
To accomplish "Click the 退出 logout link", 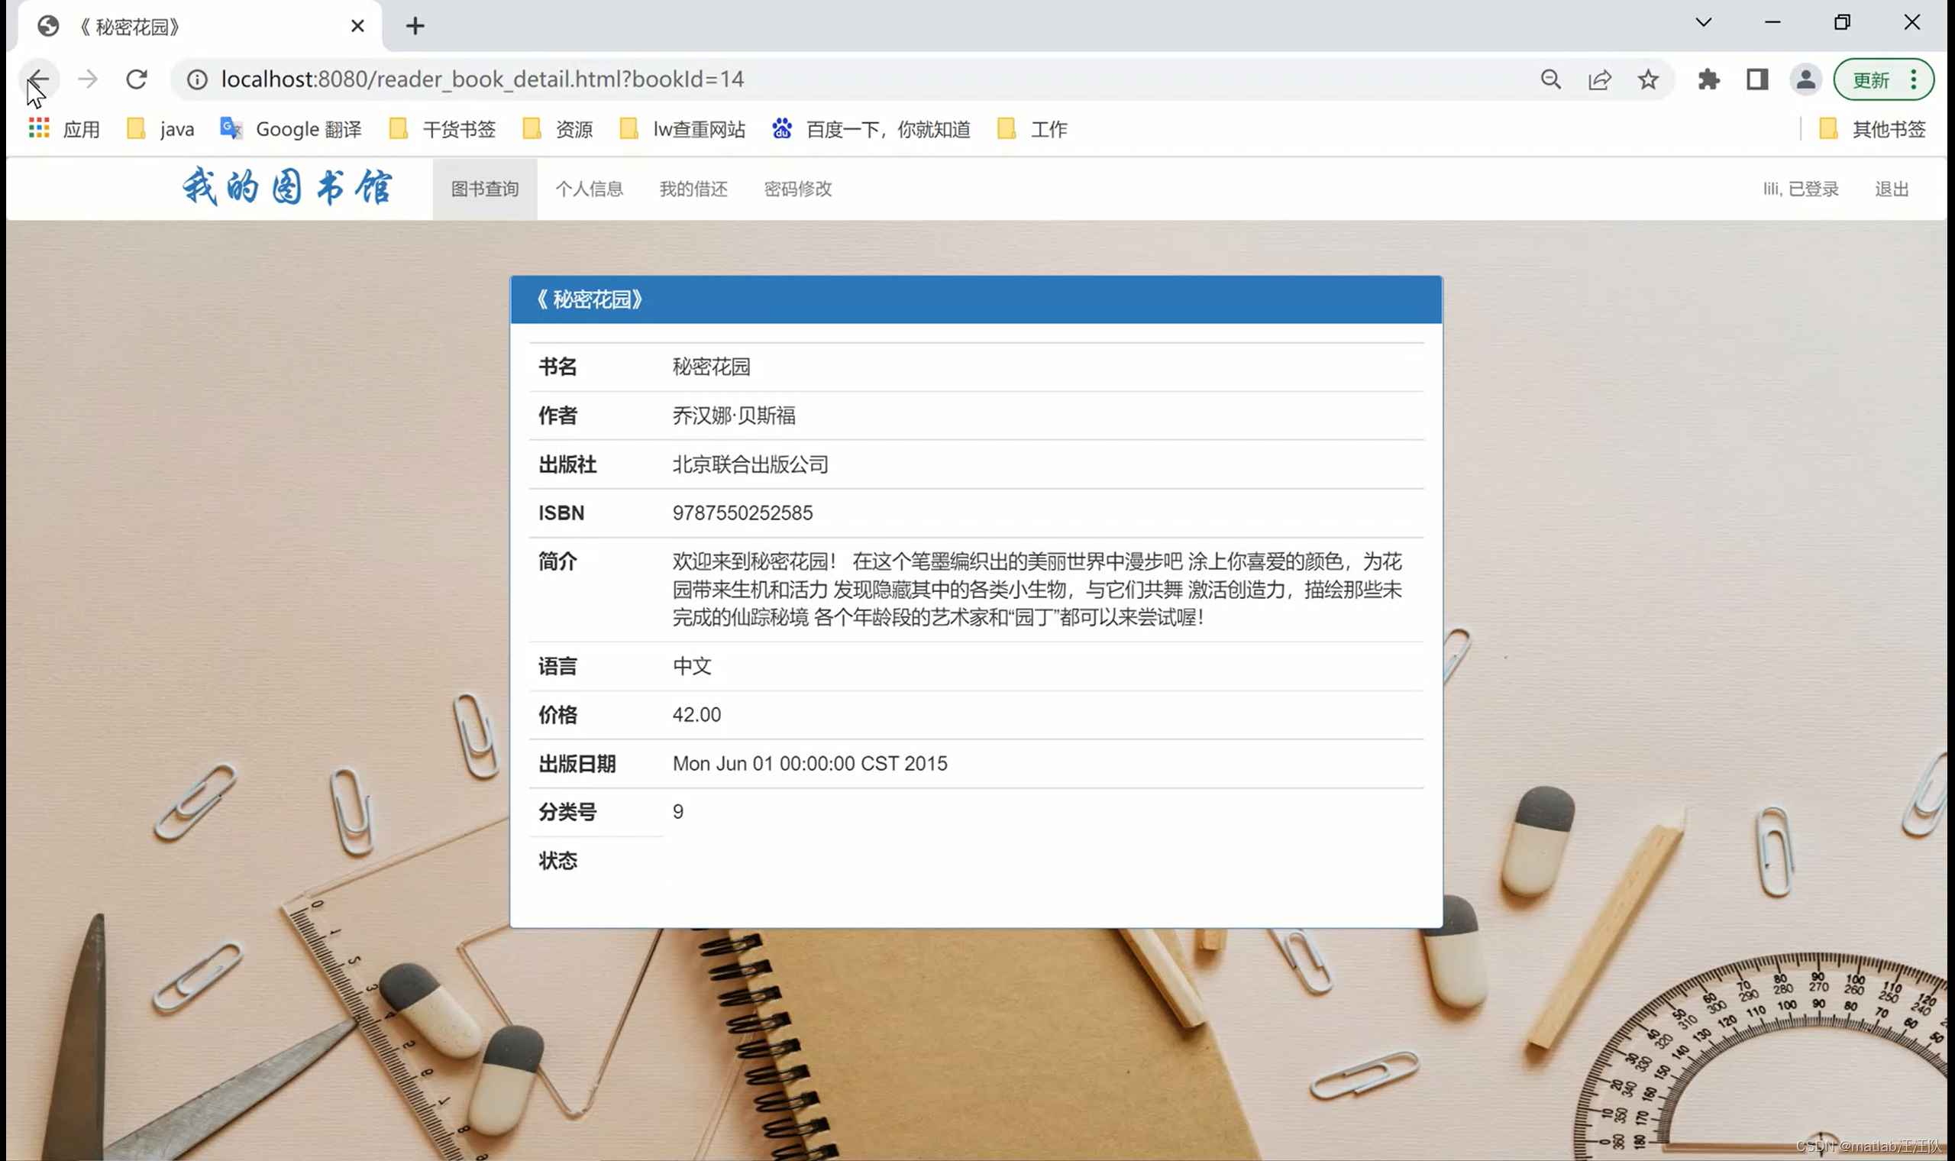I will click(x=1891, y=189).
